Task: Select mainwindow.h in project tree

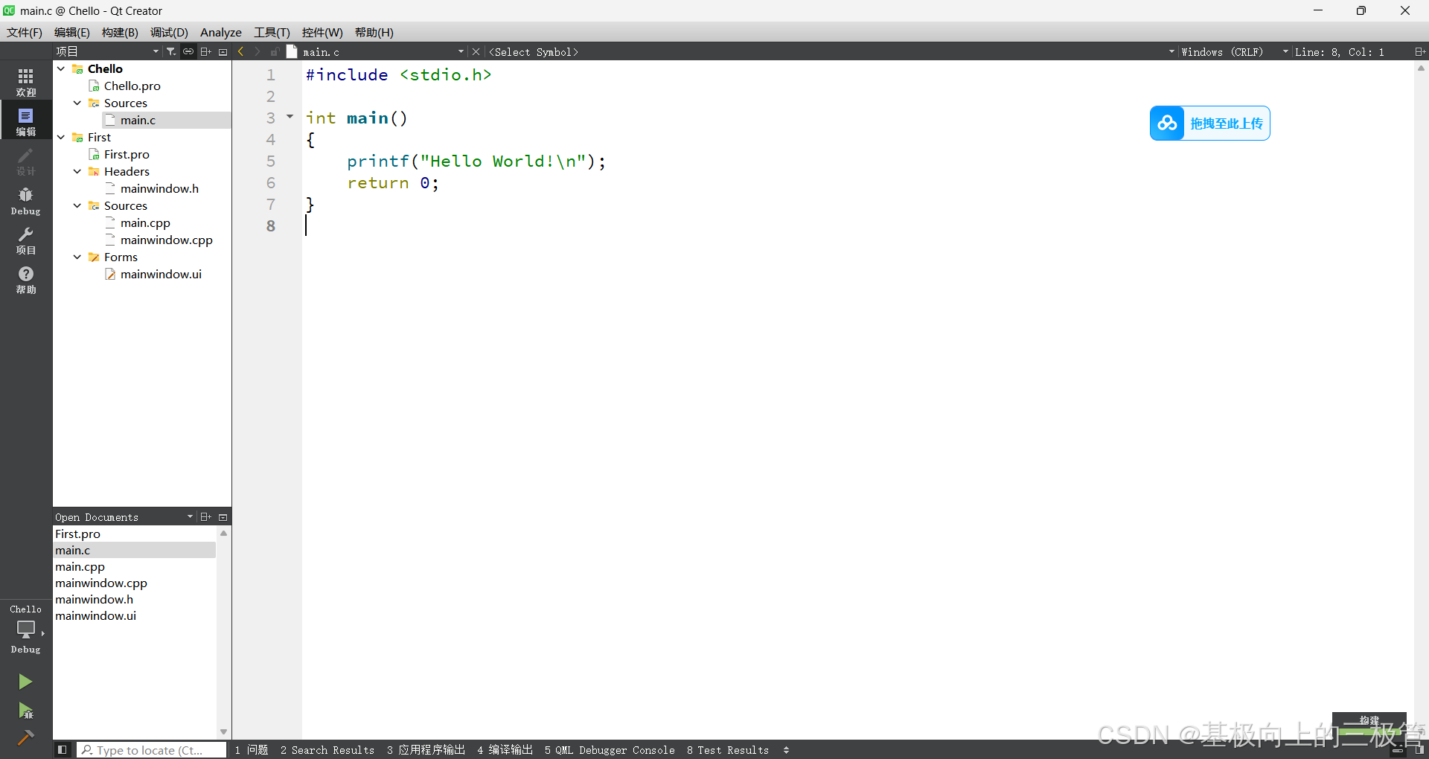Action: point(159,188)
